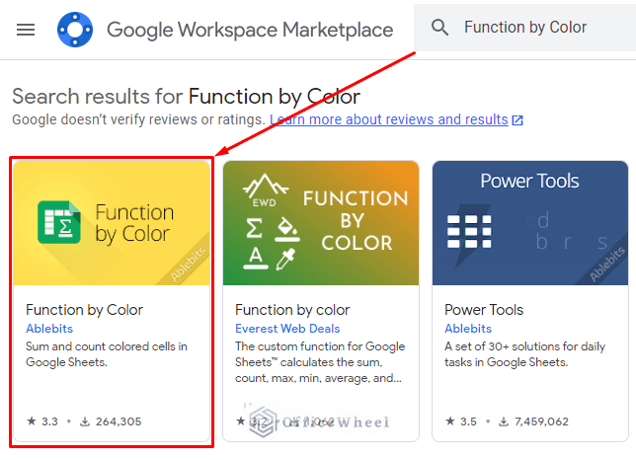Click the external link icon after results link
Image resolution: width=636 pixels, height=460 pixels.
tap(517, 120)
